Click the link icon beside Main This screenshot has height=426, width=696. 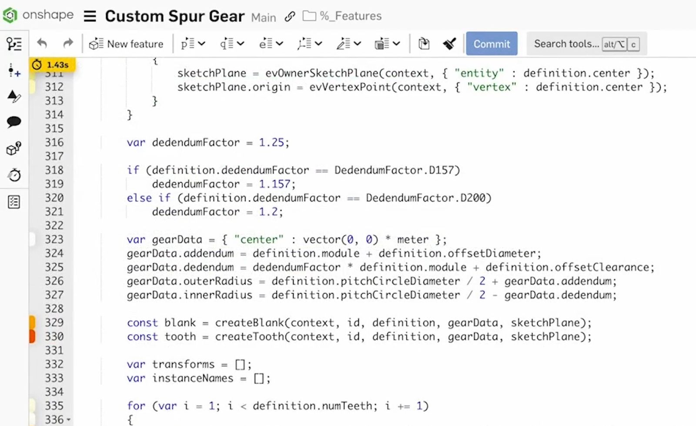point(290,17)
